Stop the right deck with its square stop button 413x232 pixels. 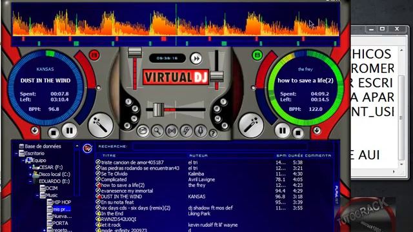pos(298,133)
